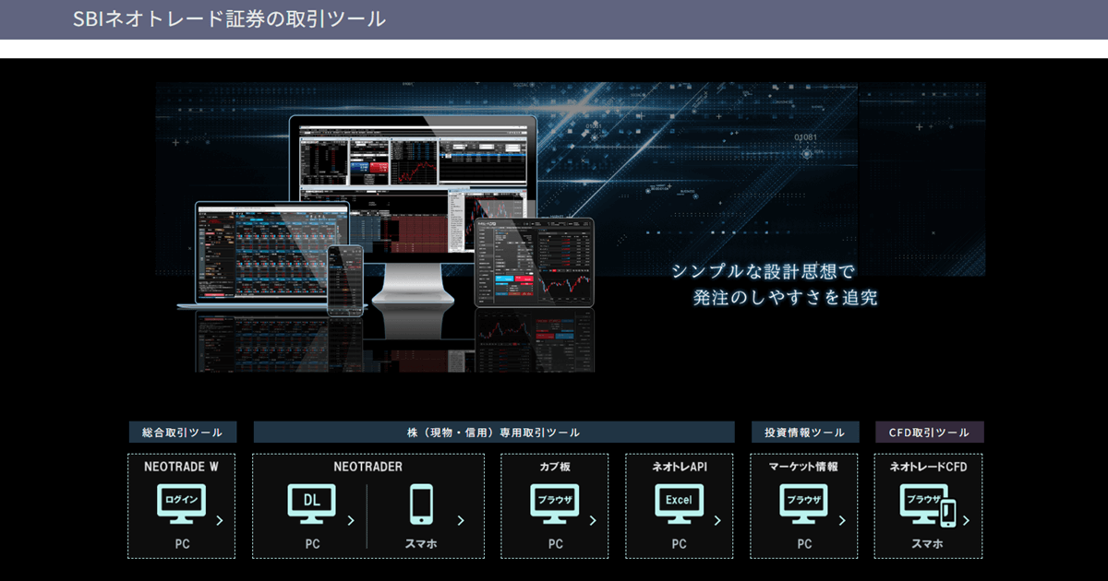Click the NEOTRADE W login monitor icon

click(181, 504)
